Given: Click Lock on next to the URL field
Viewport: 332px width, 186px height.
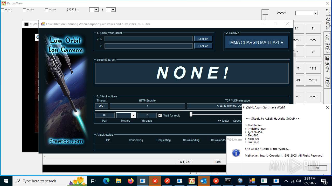Looking at the screenshot, I should pyautogui.click(x=203, y=39).
